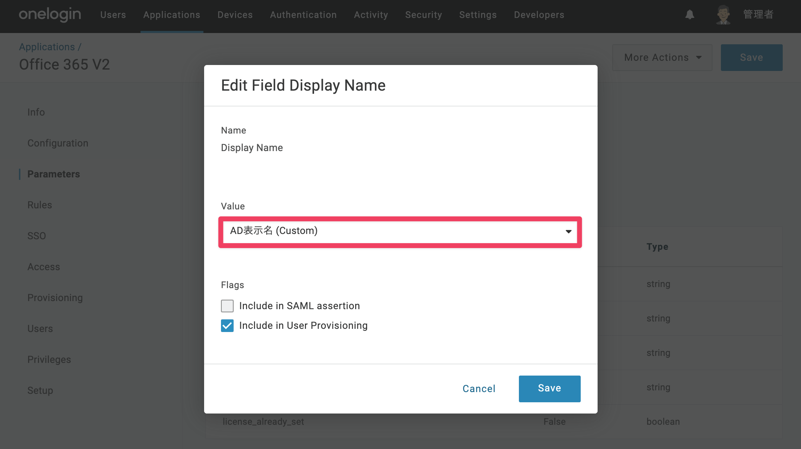Open the Applications top menu
Screen dimensions: 801x449
(172, 15)
